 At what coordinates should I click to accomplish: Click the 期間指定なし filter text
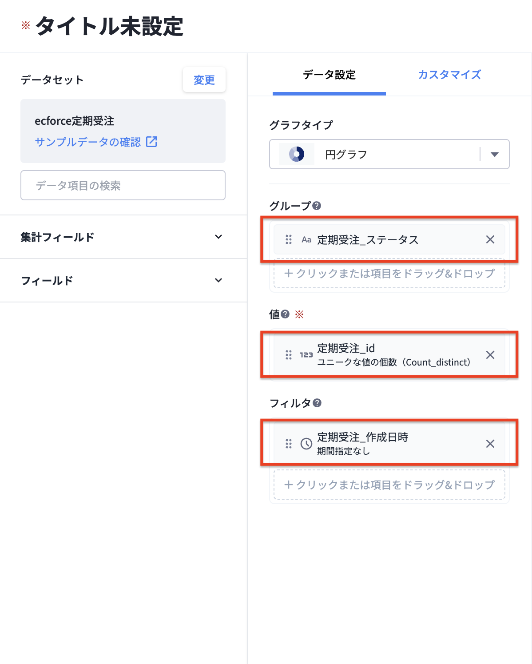[343, 451]
